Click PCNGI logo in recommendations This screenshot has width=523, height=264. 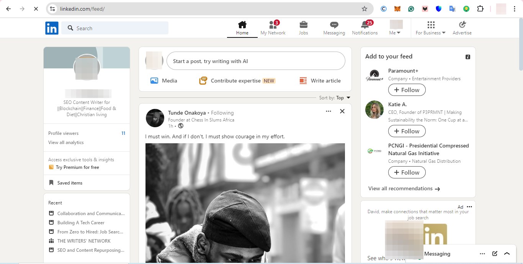click(x=374, y=151)
